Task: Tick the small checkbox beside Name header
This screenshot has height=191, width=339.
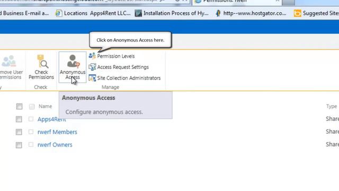Action: 32,106
